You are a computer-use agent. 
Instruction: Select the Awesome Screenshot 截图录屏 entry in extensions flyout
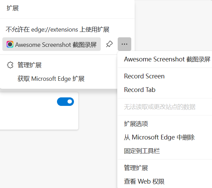click(x=56, y=44)
